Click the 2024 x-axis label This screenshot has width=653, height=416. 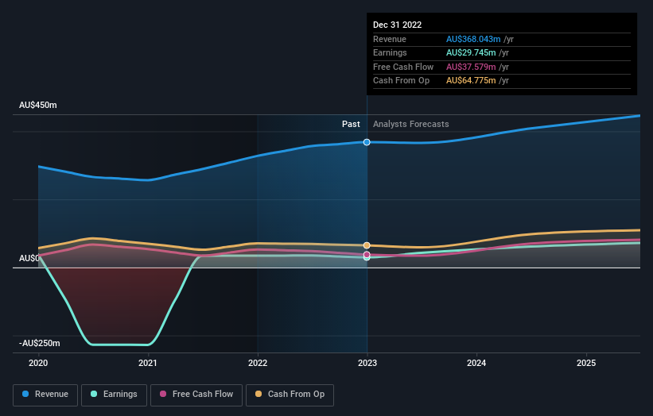(x=476, y=364)
